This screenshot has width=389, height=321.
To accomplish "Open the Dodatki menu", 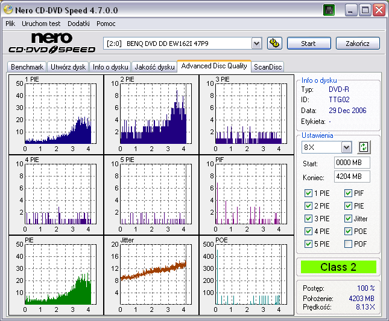I will (x=78, y=24).
